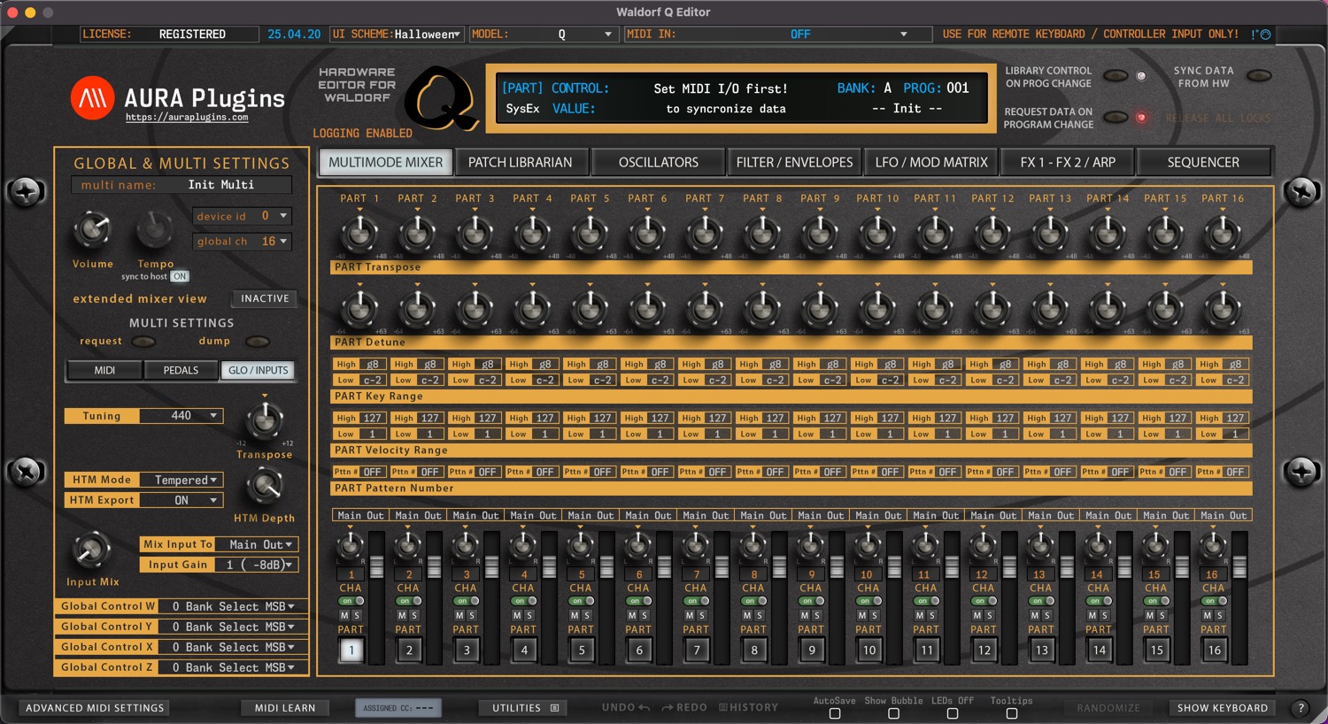This screenshot has height=724, width=1328.
Task: Click the red AURA Plugins logo
Action: click(93, 97)
